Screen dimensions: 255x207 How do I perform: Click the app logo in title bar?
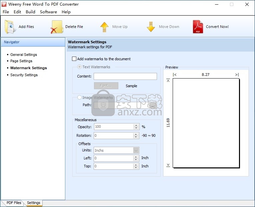click(4, 4)
